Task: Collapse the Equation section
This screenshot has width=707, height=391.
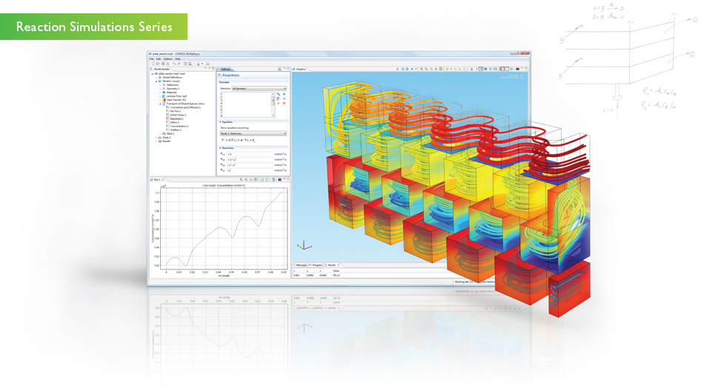Action: (220, 122)
